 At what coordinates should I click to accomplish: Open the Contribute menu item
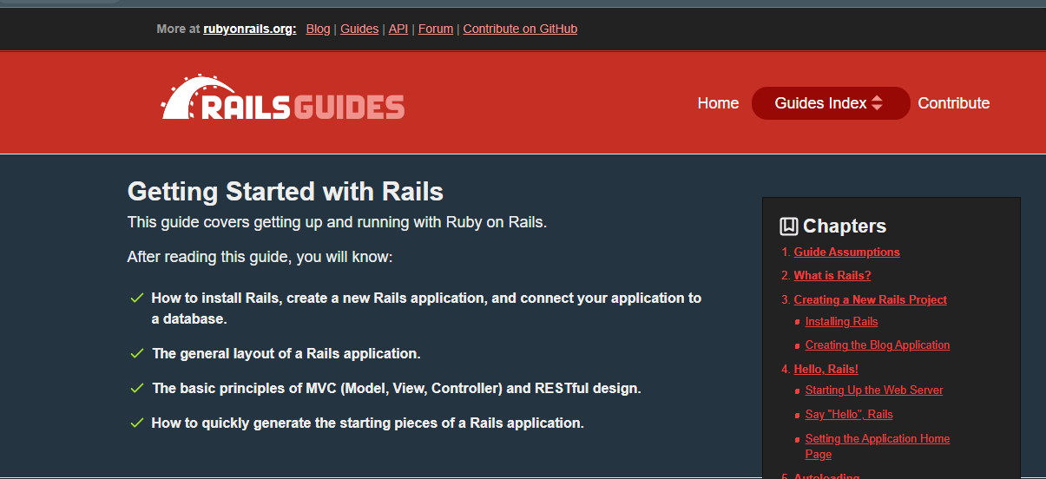pyautogui.click(x=953, y=103)
